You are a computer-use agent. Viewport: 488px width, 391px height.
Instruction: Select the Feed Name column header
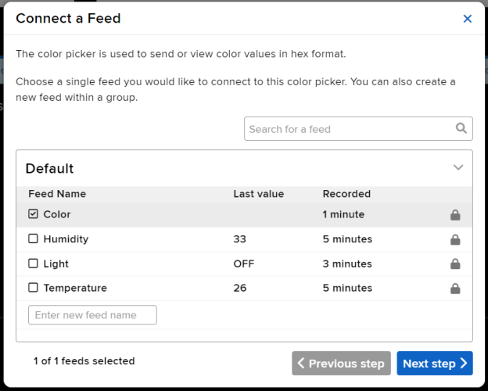tap(57, 194)
